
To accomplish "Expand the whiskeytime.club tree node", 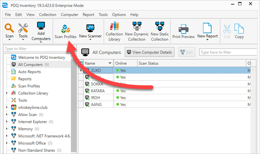I will [x=7, y=107].
